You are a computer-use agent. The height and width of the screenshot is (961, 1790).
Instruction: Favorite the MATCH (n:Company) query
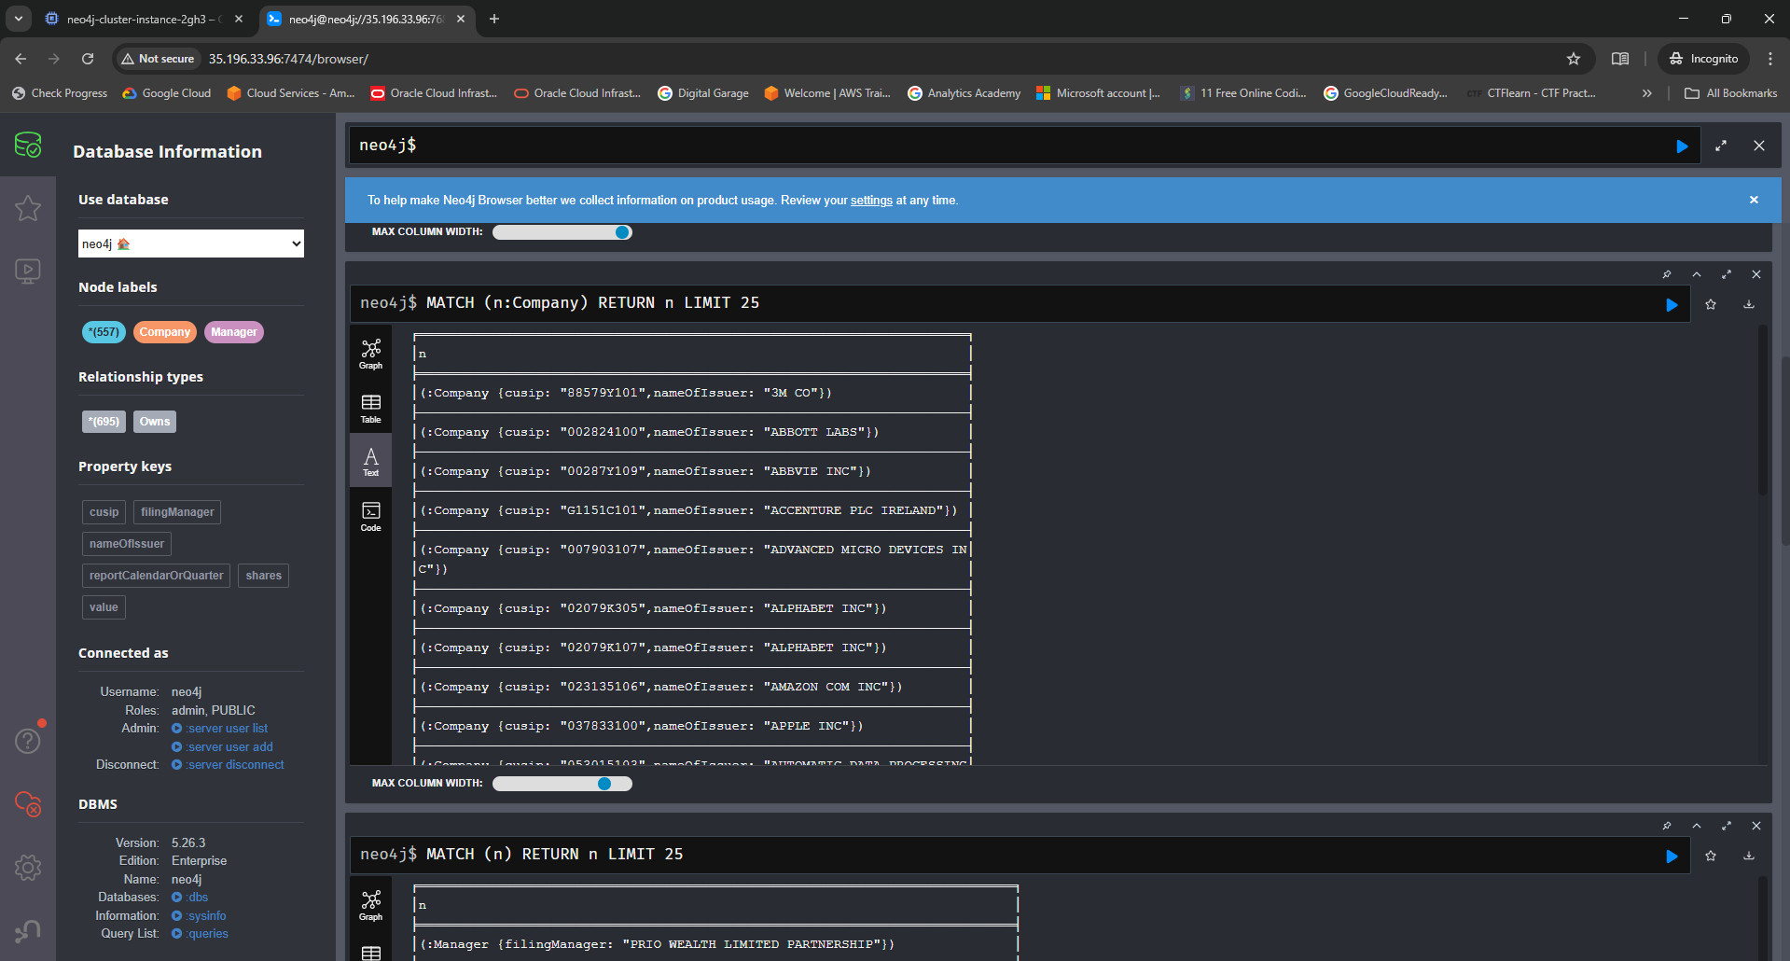[x=1711, y=304]
